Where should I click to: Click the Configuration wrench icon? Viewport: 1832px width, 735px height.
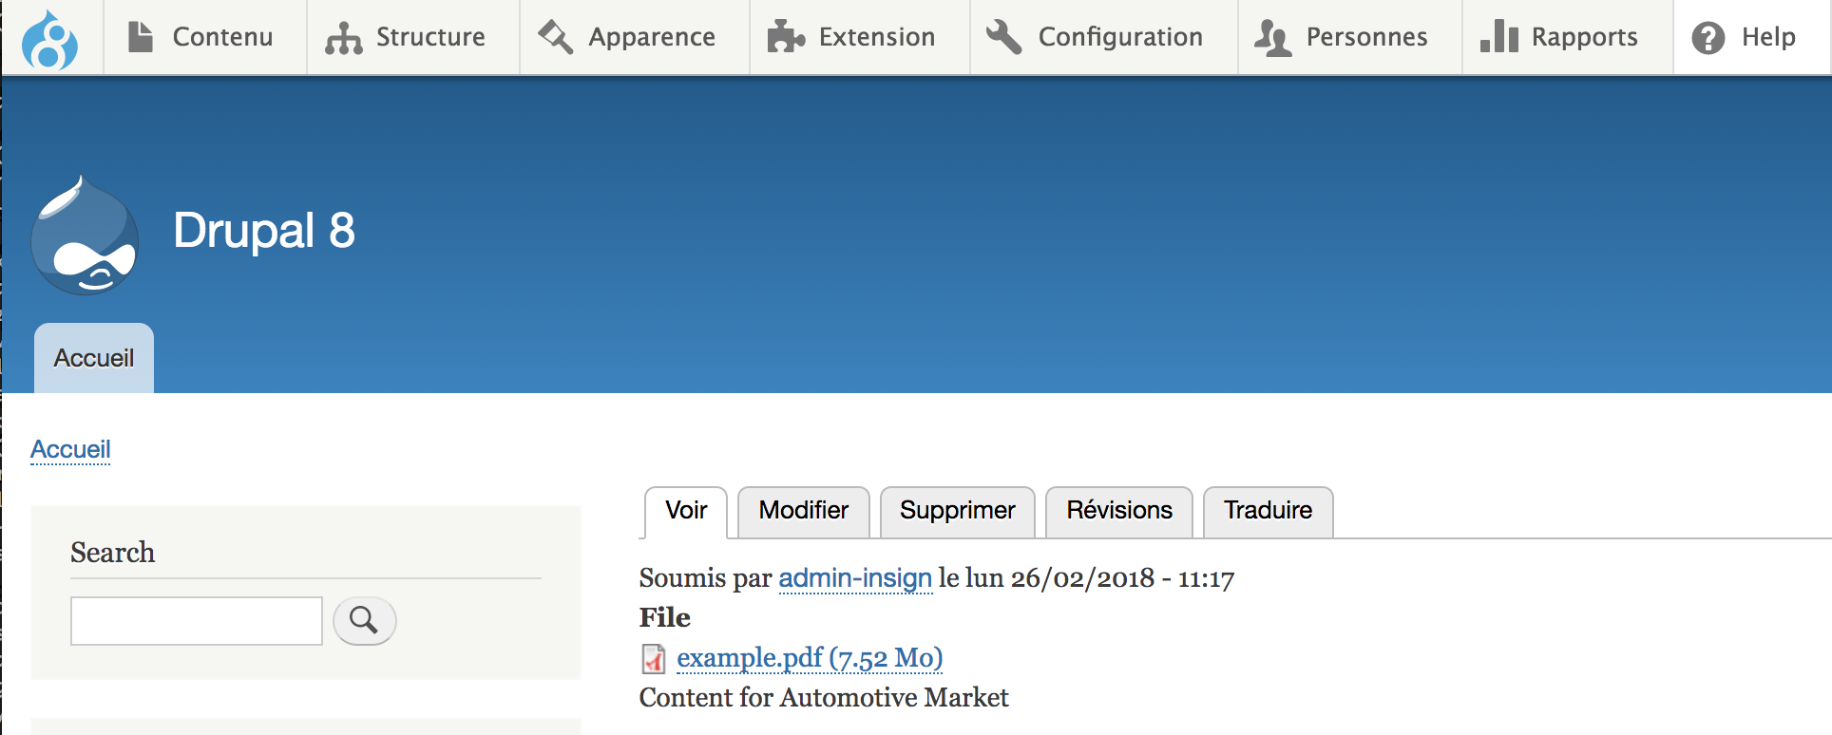(1003, 37)
